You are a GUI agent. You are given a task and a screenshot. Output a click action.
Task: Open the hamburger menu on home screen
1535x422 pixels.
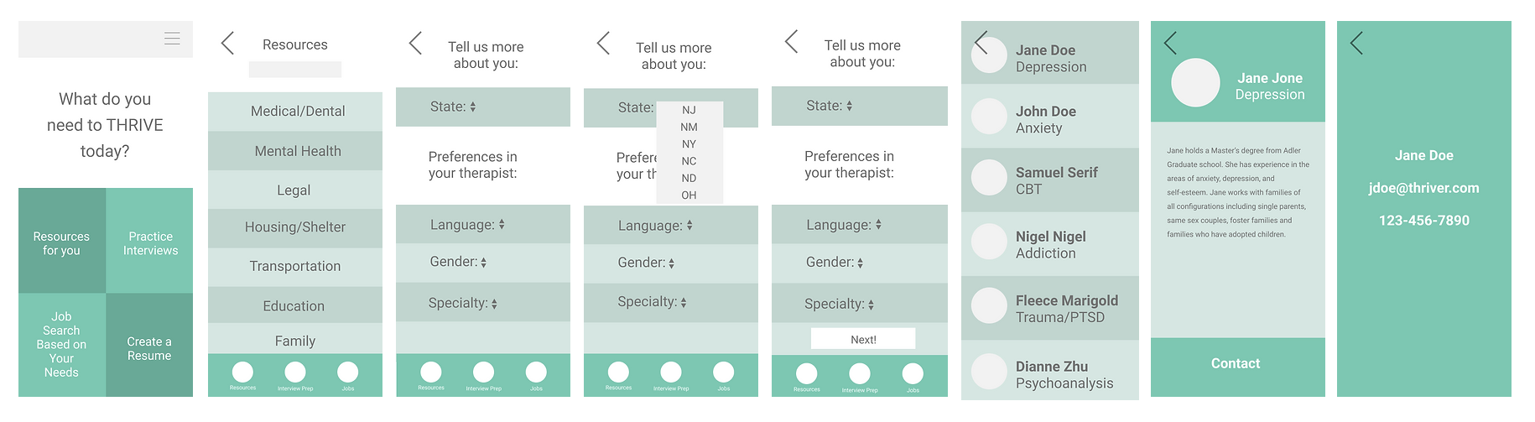click(x=172, y=39)
